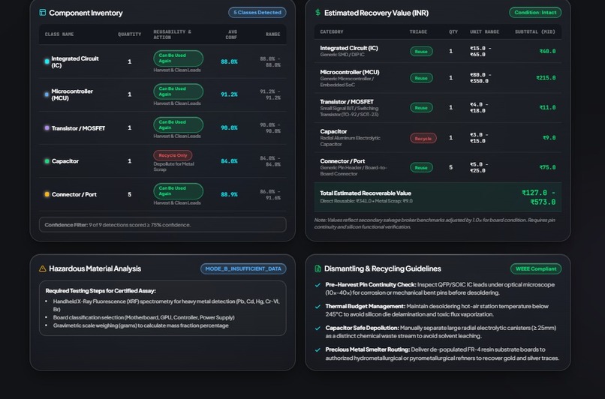Click the 88.9% average confidence value
Image resolution: width=605 pixels, height=399 pixels.
pyautogui.click(x=229, y=195)
